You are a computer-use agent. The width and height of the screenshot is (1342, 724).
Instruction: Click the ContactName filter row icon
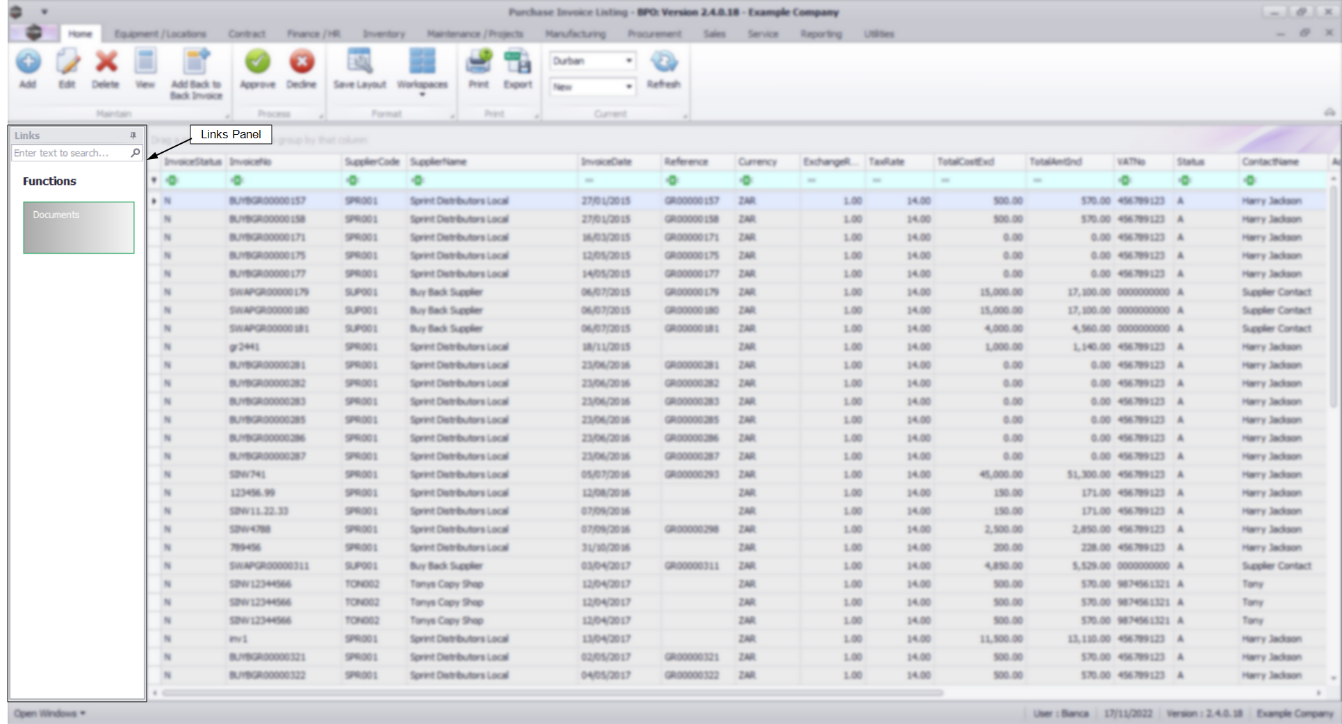coord(1250,181)
